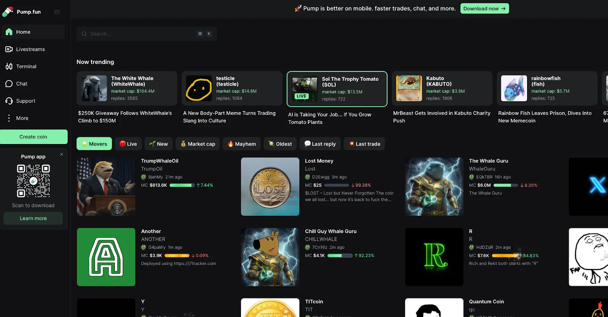
Task: Open the Terminal candlestick icon
Action: (9, 66)
